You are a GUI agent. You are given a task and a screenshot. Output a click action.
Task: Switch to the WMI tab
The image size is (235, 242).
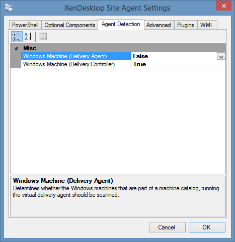pos(207,25)
